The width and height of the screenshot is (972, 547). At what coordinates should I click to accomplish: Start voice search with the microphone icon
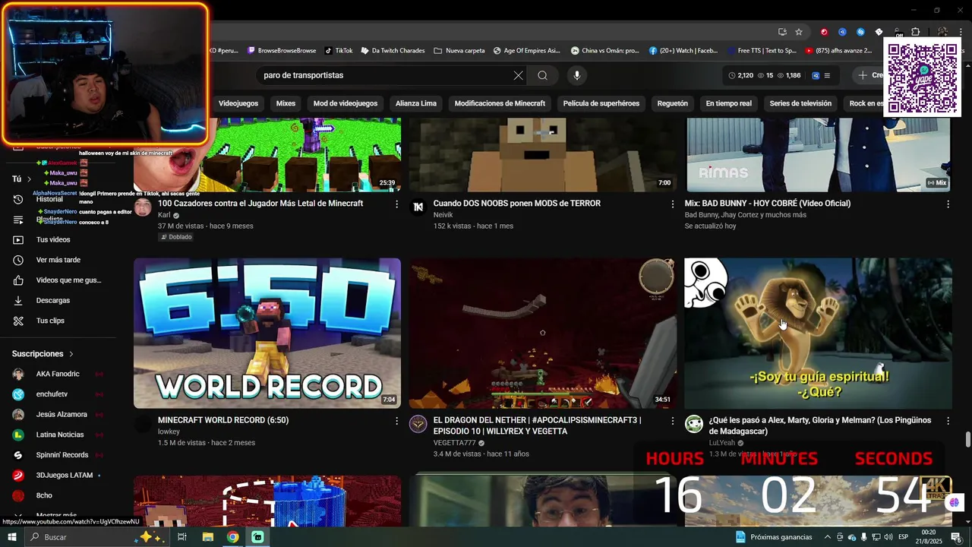tap(577, 75)
